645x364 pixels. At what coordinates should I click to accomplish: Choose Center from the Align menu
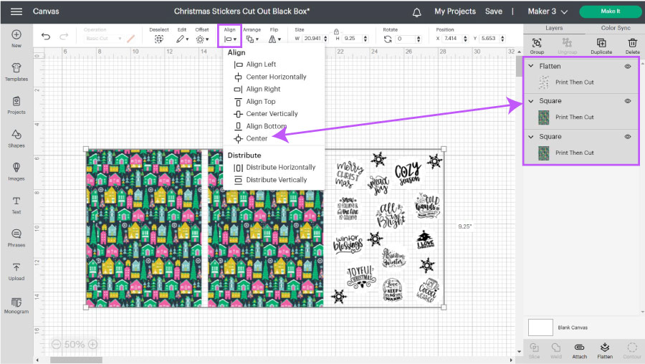point(257,138)
